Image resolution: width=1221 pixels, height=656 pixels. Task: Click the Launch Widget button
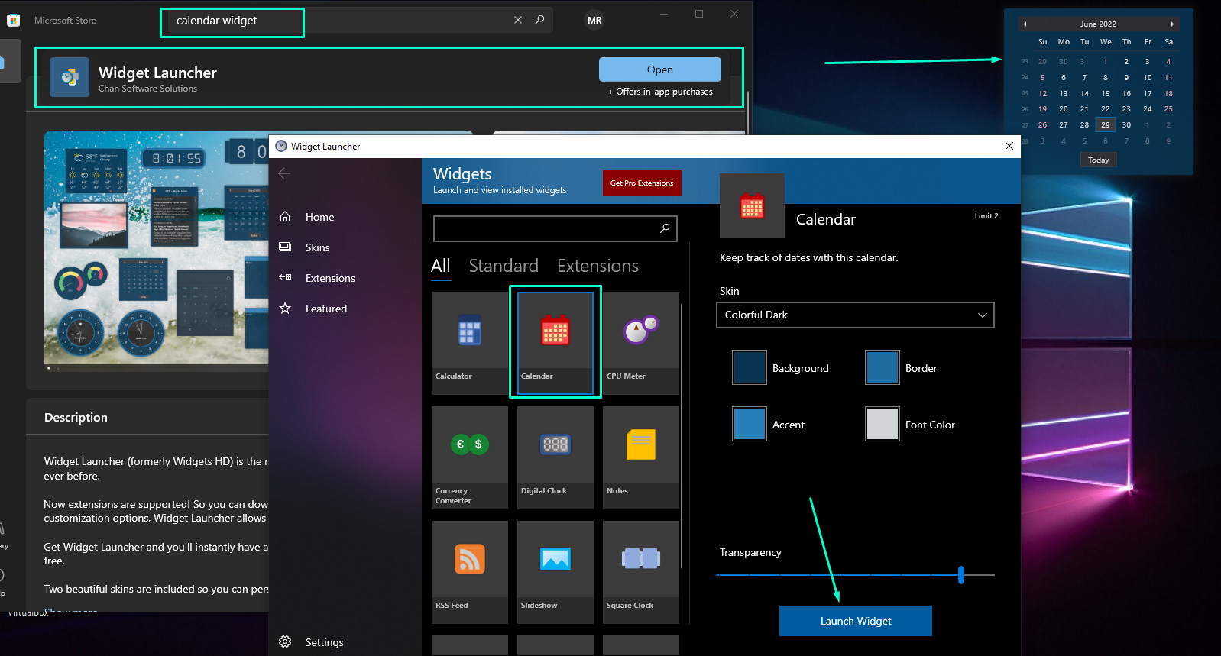pyautogui.click(x=856, y=621)
